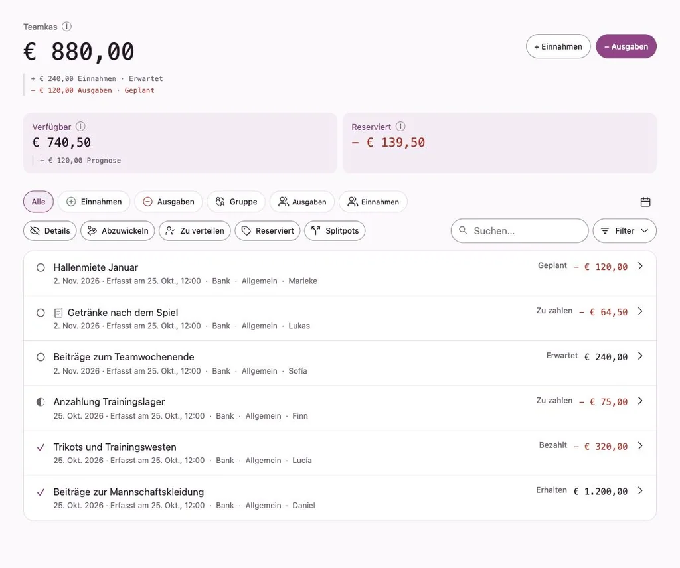This screenshot has width=680, height=568.
Task: Switch to the Ausgaben tab with minus circle
Action: tap(169, 202)
